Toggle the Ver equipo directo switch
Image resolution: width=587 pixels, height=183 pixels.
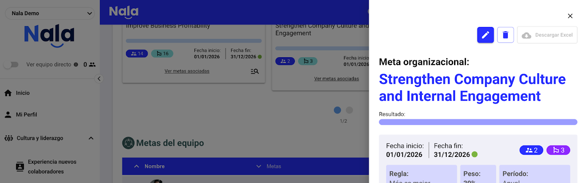coord(11,65)
